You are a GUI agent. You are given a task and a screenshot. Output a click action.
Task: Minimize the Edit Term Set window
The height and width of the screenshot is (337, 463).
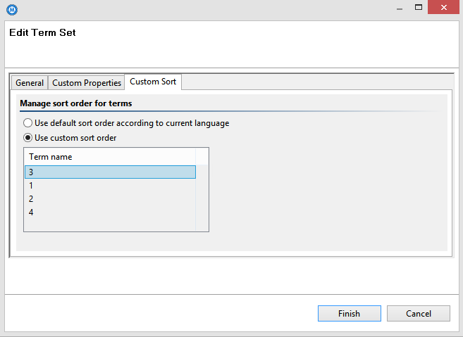pos(398,8)
